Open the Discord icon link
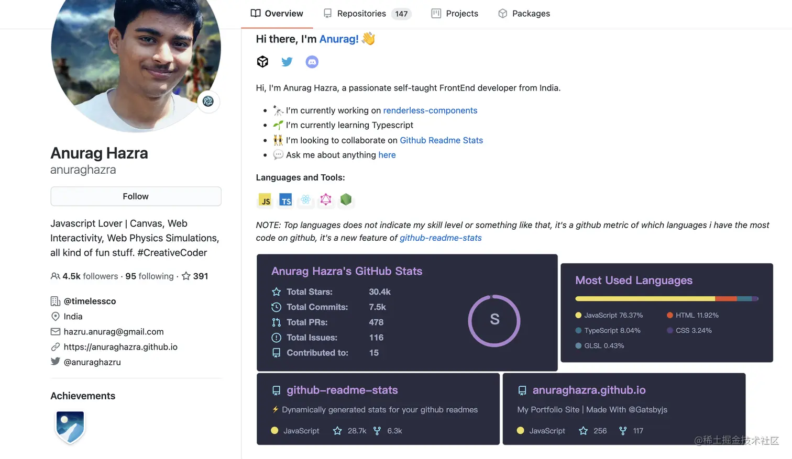792x459 pixels. pos(312,62)
